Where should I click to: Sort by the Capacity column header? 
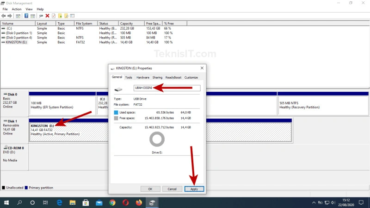click(x=131, y=24)
